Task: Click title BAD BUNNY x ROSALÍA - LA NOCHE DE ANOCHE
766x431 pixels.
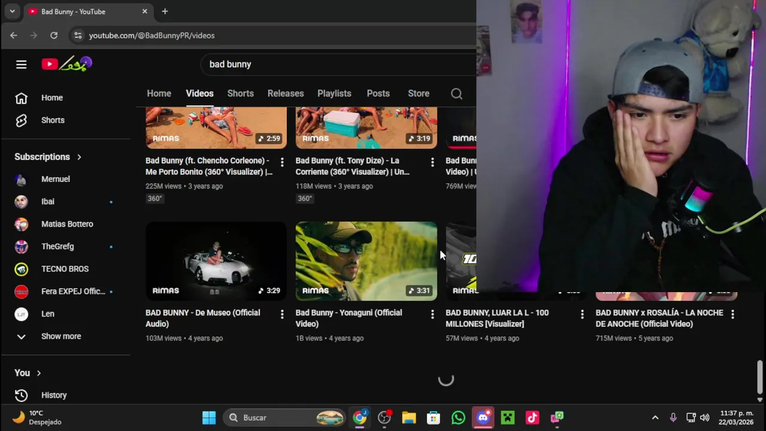Action: (659, 318)
